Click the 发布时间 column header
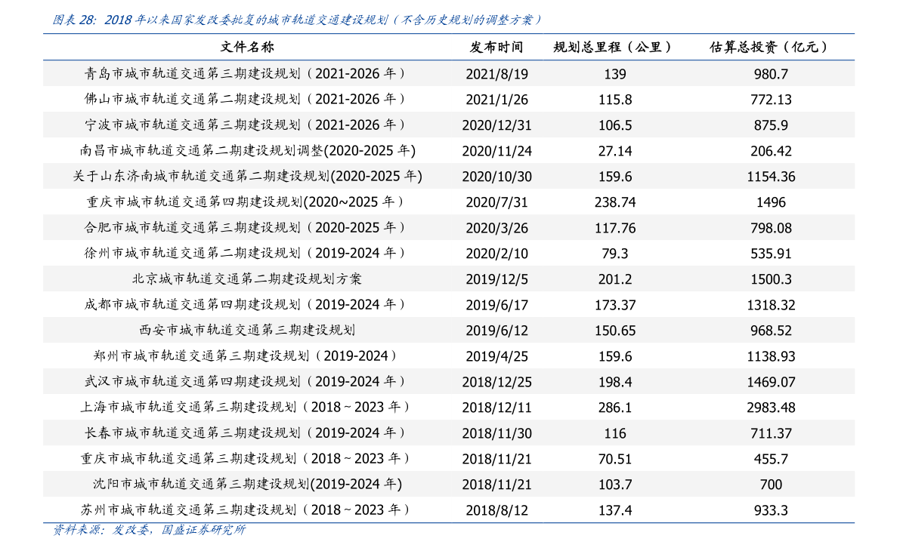 pos(496,47)
